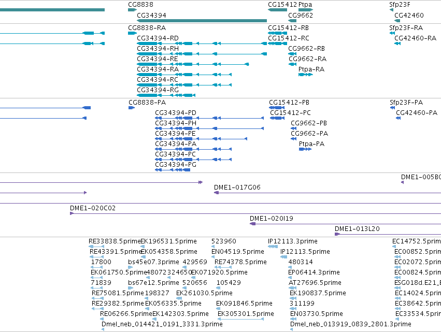Select protein CG15412-PC

[290, 113]
